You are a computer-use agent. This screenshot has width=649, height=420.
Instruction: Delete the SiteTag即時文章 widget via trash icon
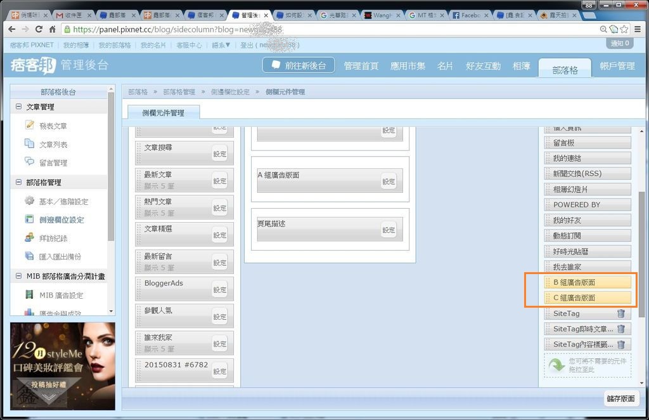click(x=621, y=329)
